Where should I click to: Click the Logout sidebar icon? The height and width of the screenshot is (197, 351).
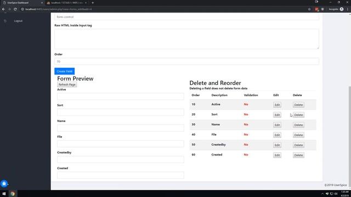coord(5,21)
